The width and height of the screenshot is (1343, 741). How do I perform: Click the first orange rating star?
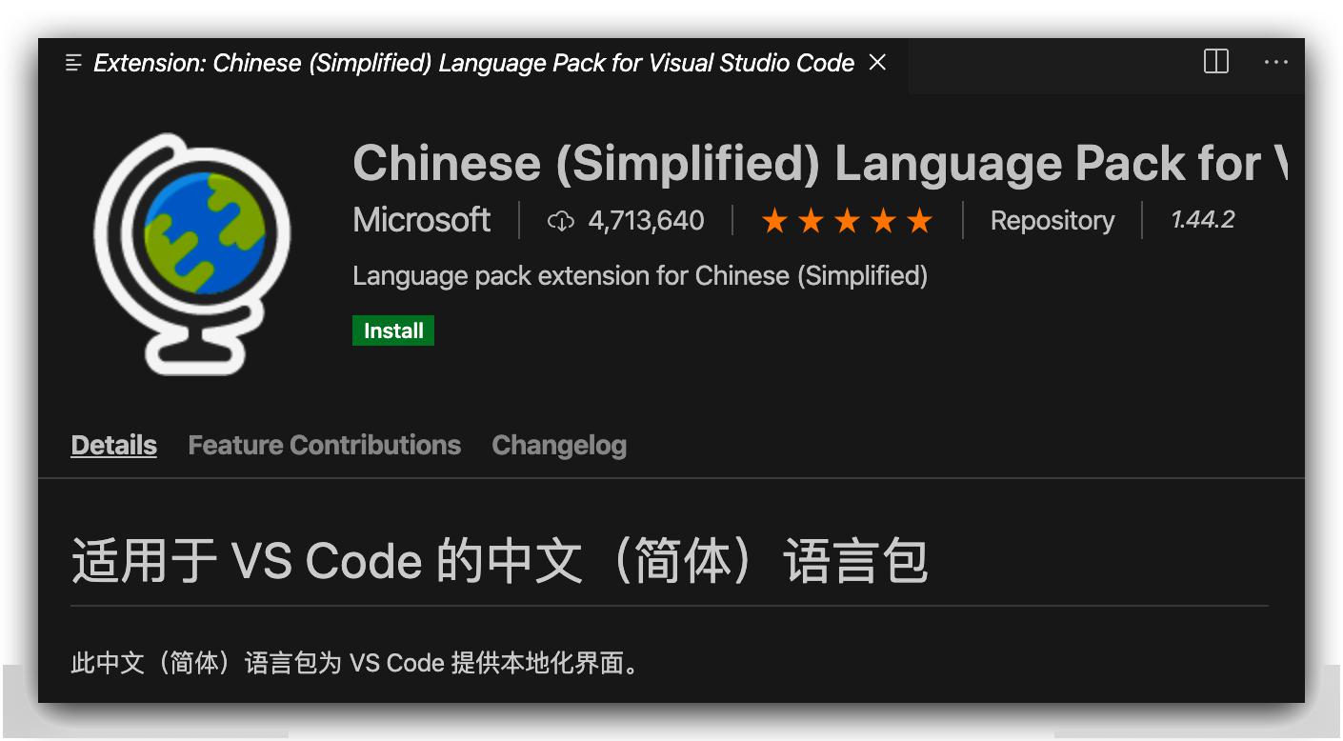pos(774,221)
